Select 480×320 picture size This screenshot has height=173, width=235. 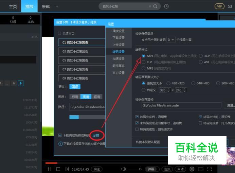click(168, 83)
